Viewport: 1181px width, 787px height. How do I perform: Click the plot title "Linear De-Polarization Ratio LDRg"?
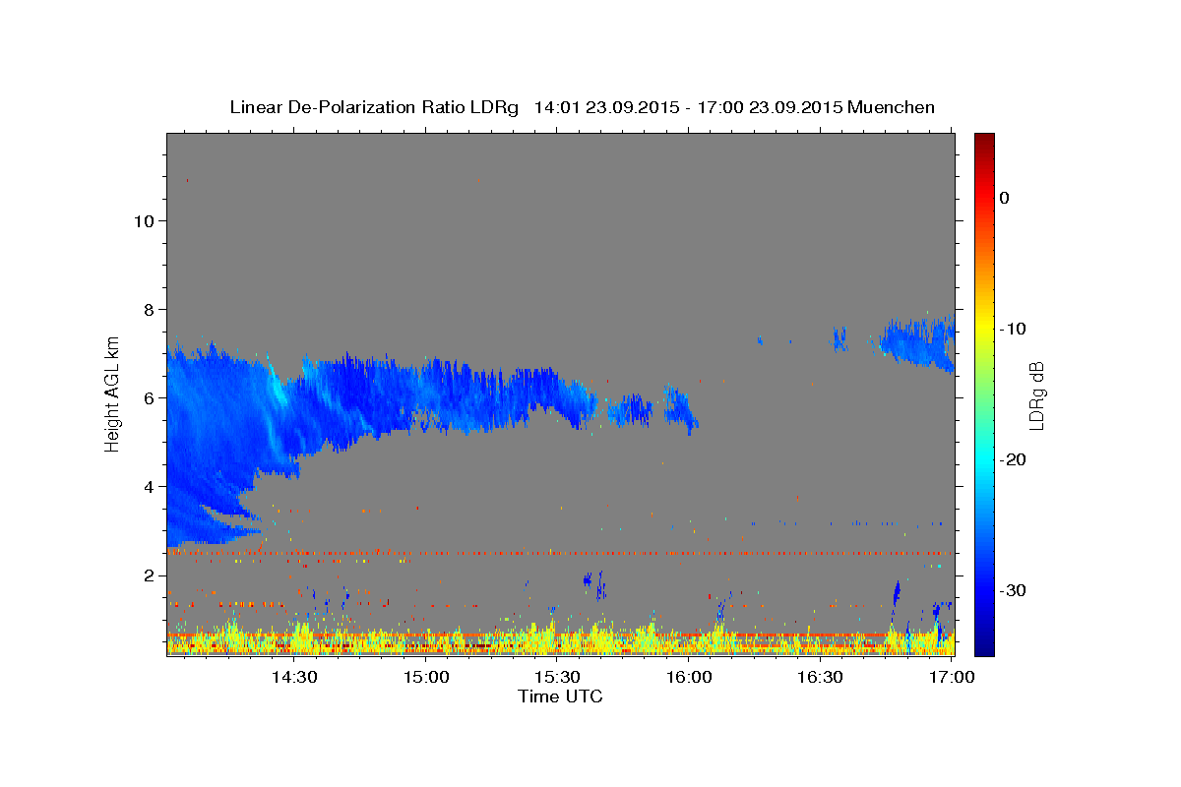tap(373, 107)
